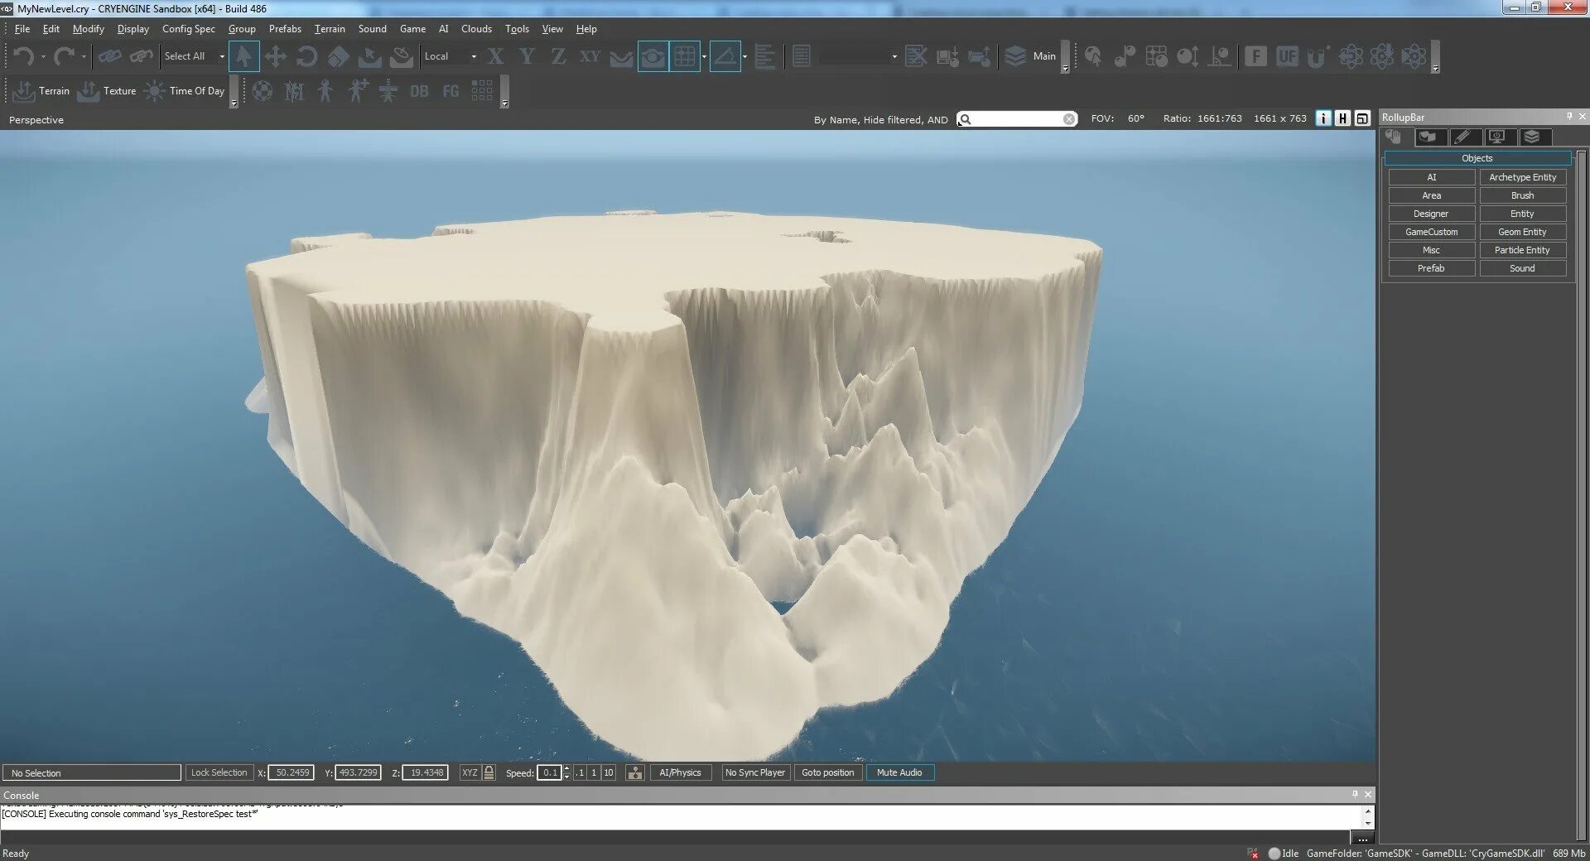This screenshot has height=861, width=1590.
Task: Open the Clouds menu
Action: coord(476,29)
